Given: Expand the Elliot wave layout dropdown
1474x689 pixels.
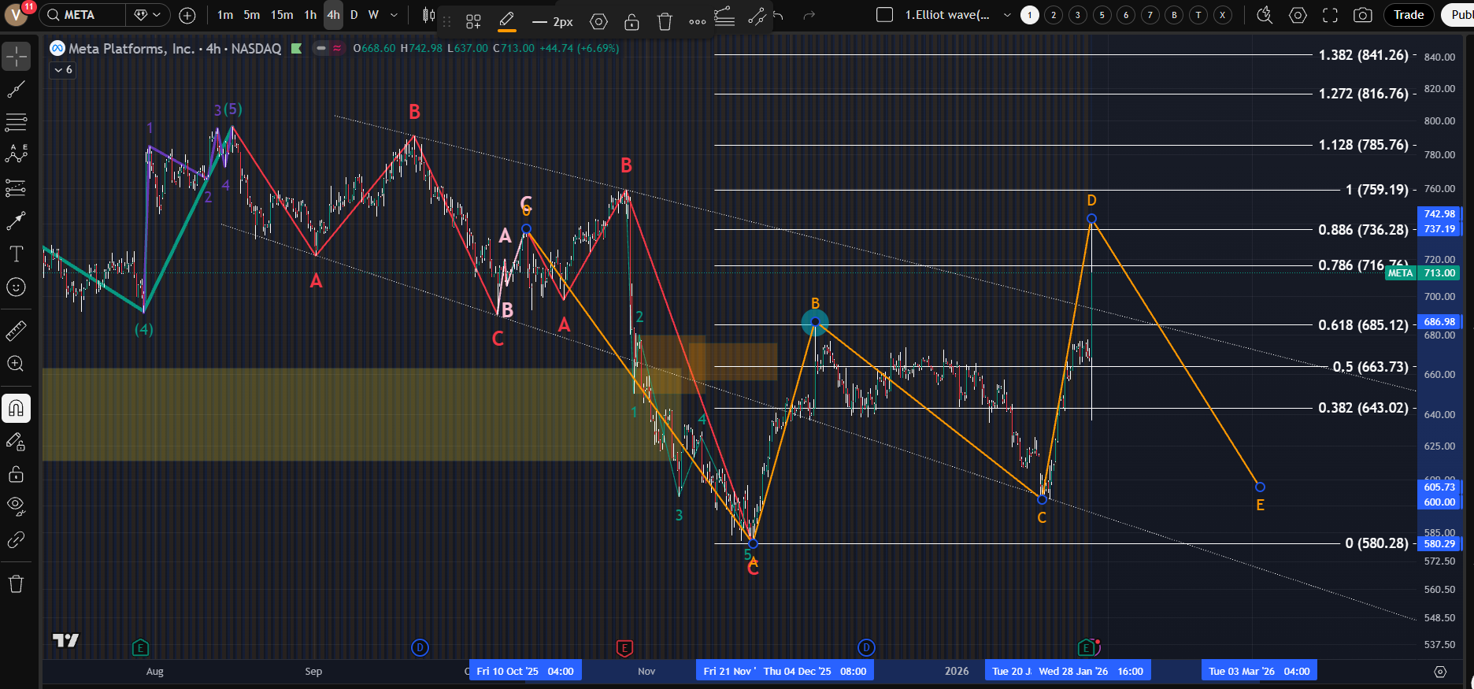Looking at the screenshot, I should [1007, 15].
